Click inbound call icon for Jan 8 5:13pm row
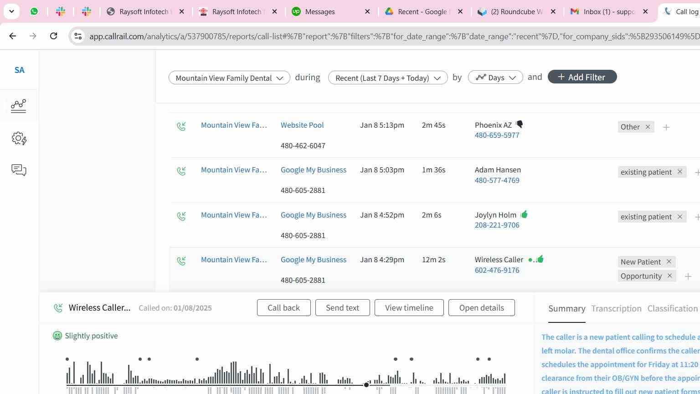700x394 pixels. tap(181, 126)
